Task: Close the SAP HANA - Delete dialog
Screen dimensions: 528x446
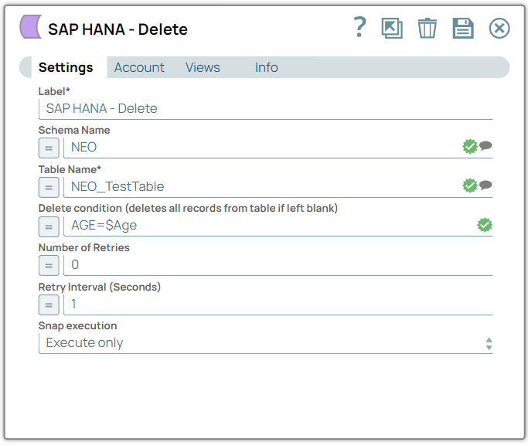Action: point(499,29)
